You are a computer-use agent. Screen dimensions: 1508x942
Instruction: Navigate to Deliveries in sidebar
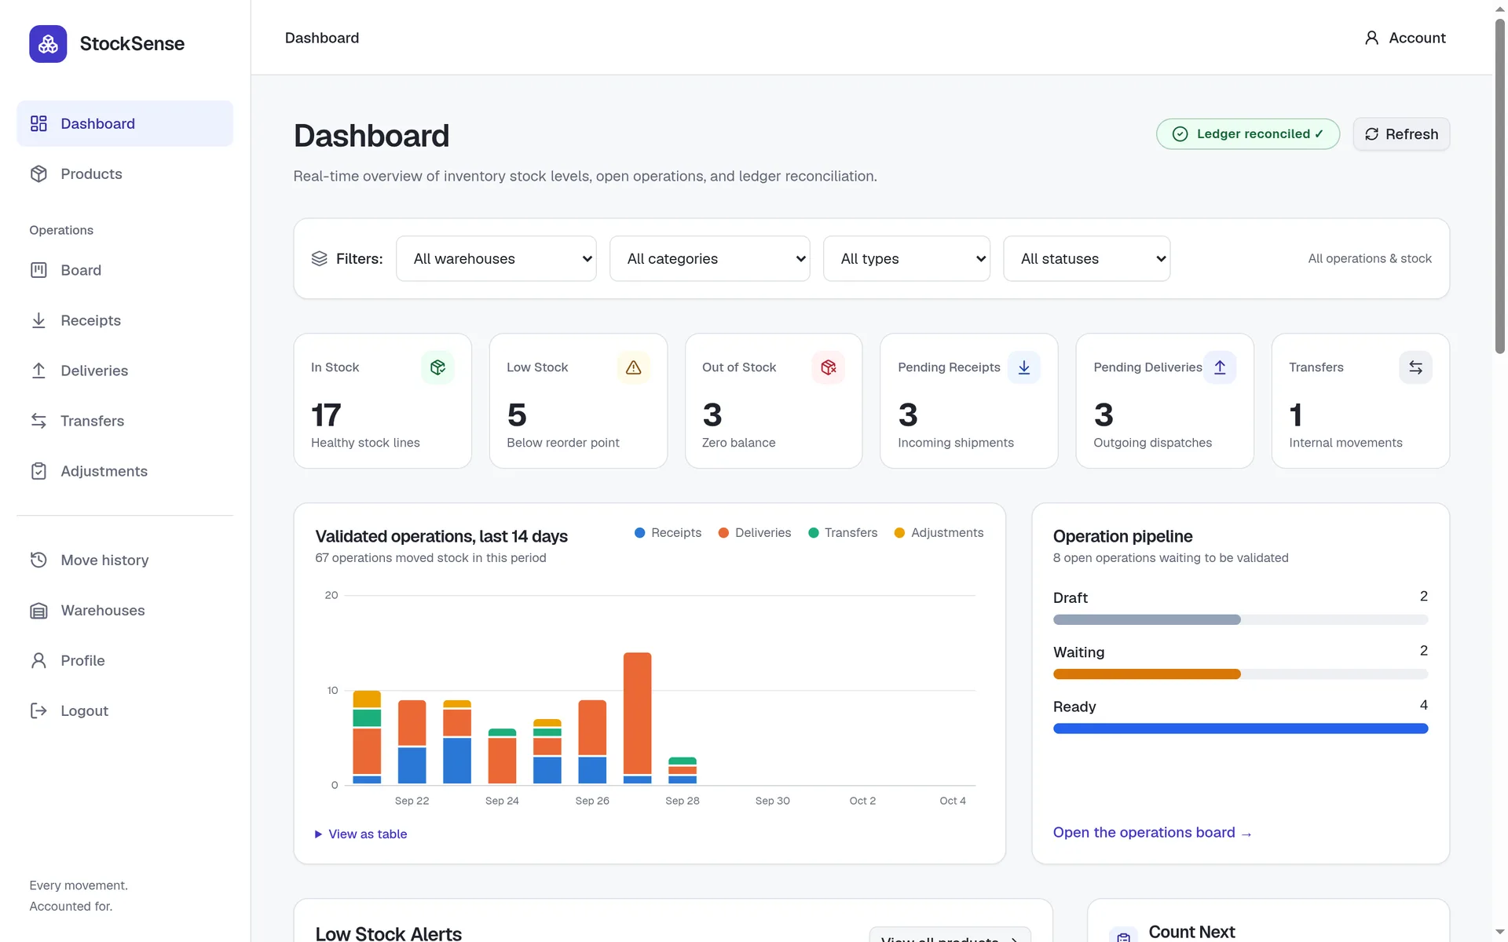coord(125,371)
